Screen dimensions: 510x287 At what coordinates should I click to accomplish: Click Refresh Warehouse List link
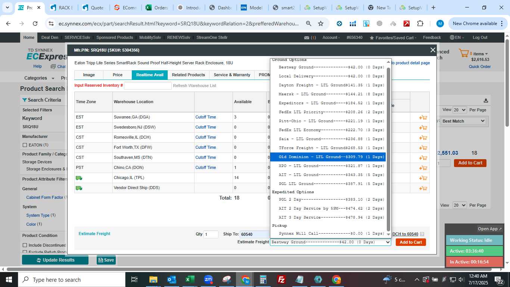click(x=195, y=86)
